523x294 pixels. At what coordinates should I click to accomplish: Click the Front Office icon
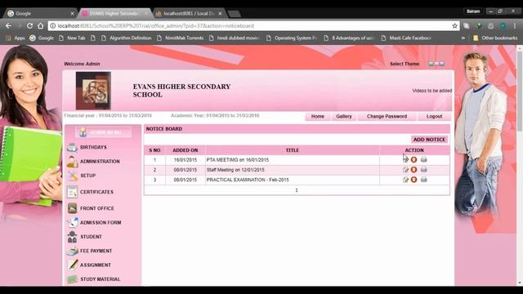tap(72, 208)
